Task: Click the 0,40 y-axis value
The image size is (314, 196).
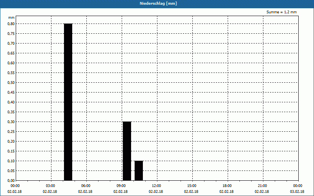Action: click(11, 102)
